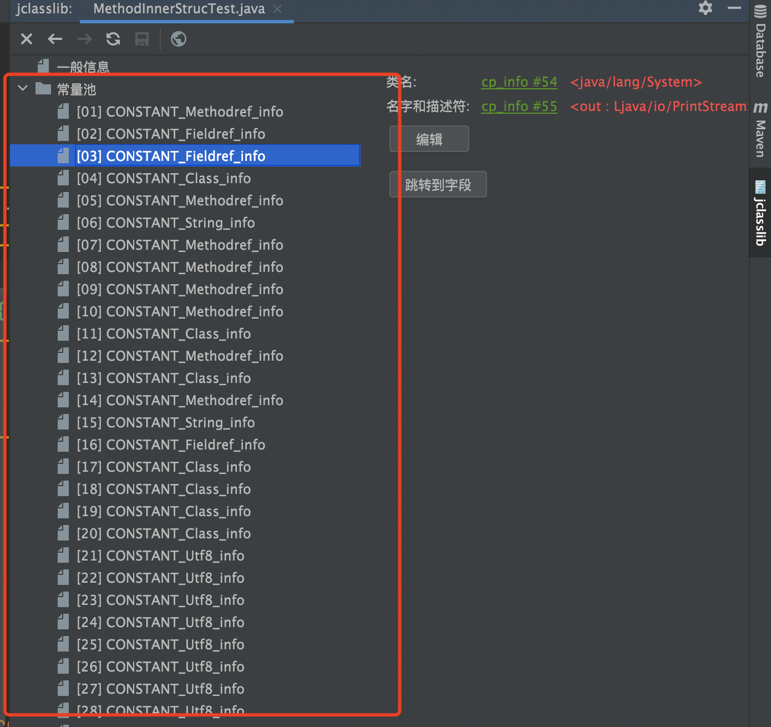Viewport: 771px width, 727px height.
Task: Click the <java/lang/System> class name value
Action: coord(636,82)
